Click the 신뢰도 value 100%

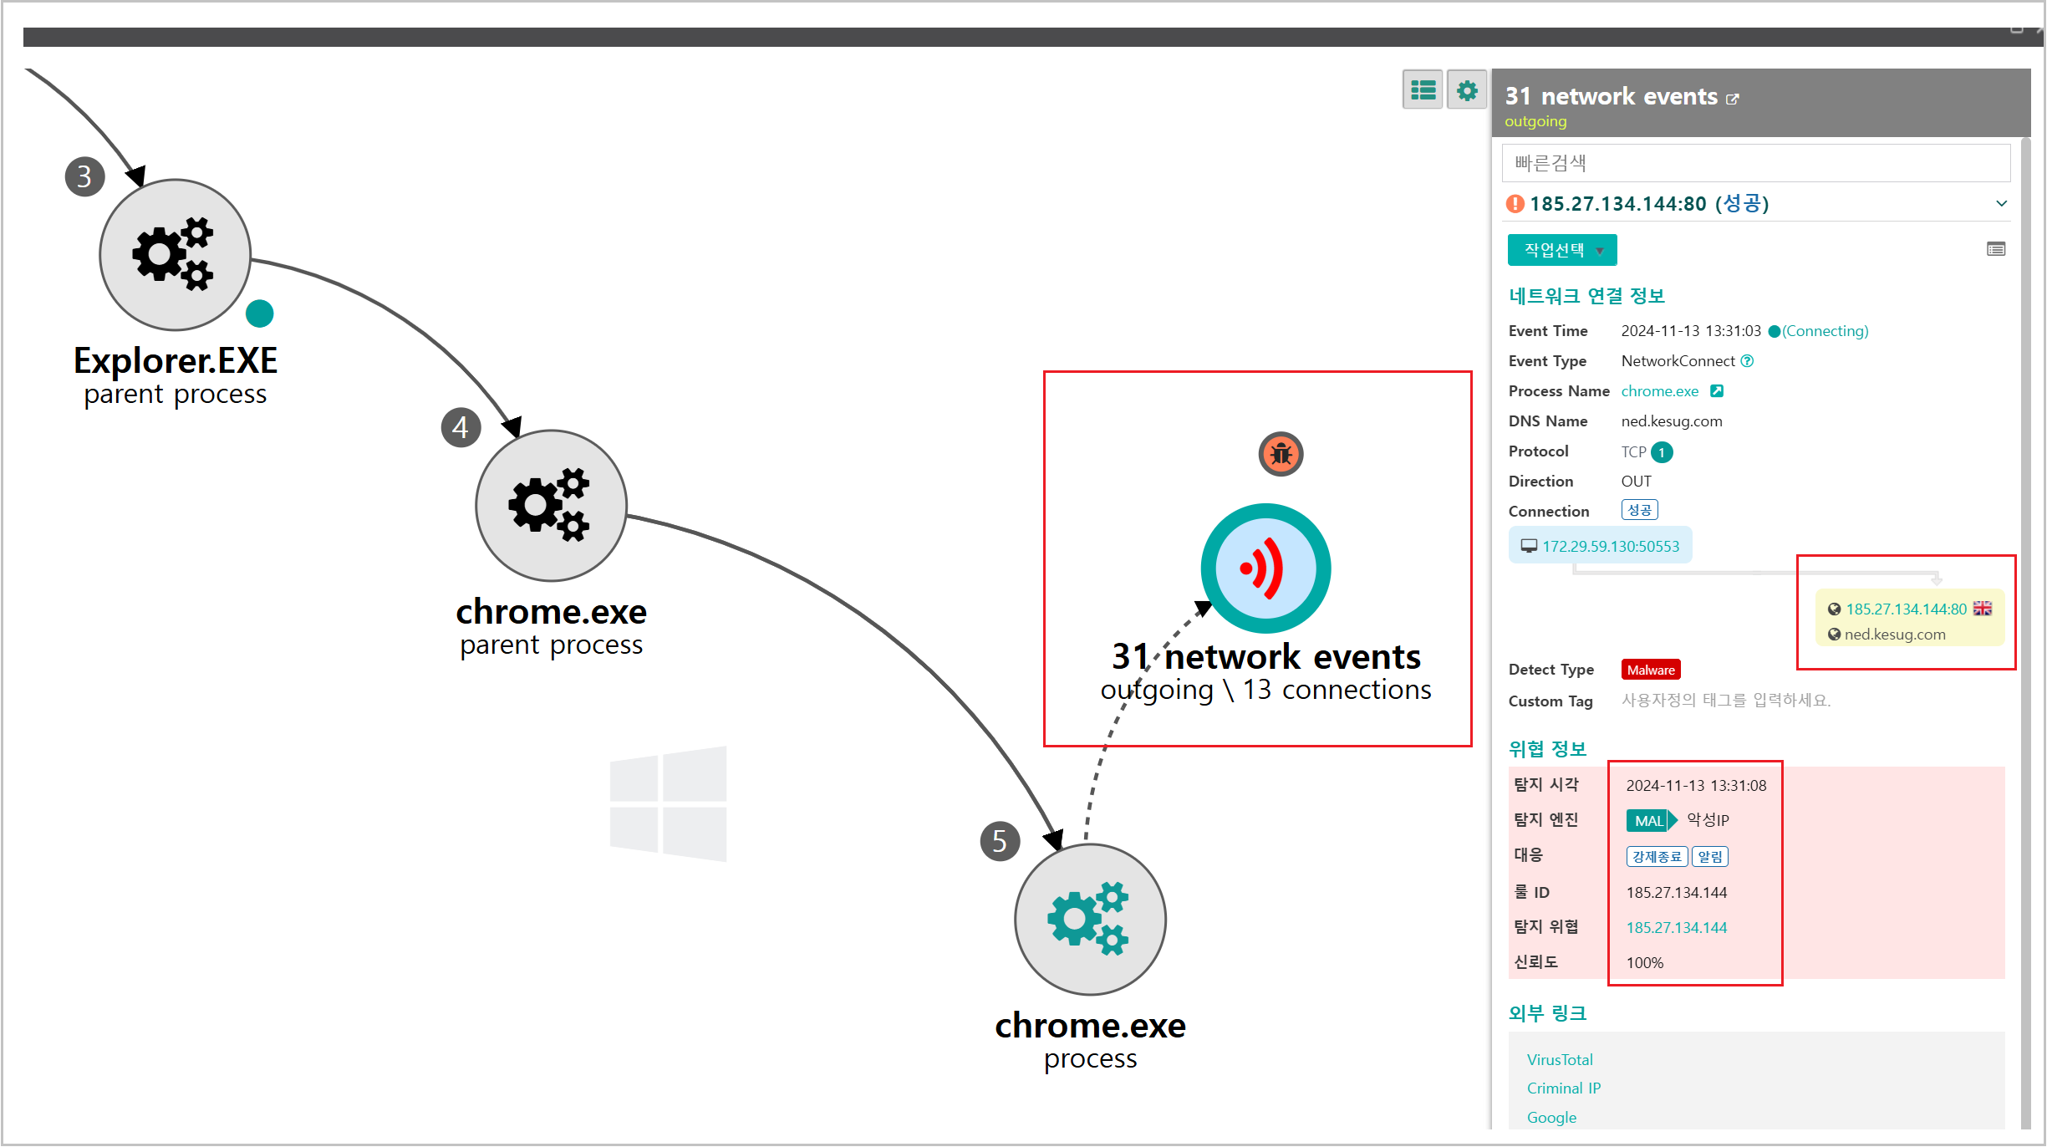(1644, 962)
